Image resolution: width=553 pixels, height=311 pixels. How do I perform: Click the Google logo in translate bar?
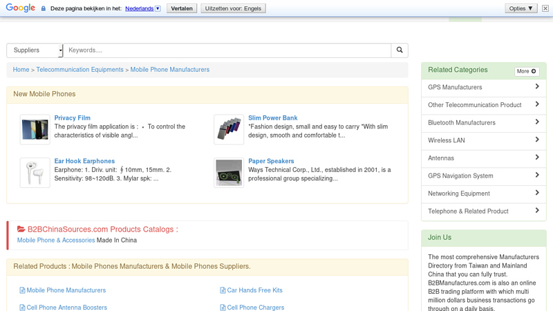(x=21, y=8)
